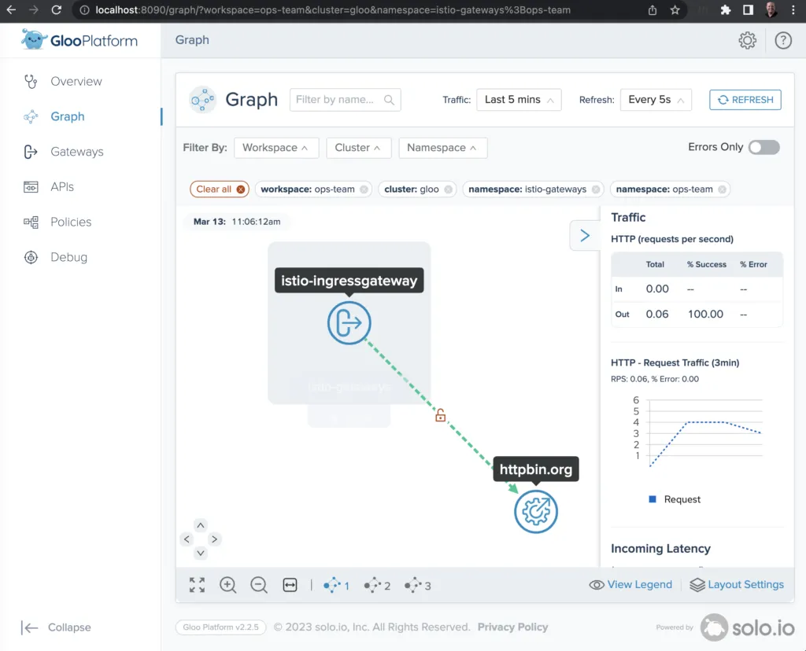Open the Debug page
This screenshot has width=806, height=651.
pos(69,257)
